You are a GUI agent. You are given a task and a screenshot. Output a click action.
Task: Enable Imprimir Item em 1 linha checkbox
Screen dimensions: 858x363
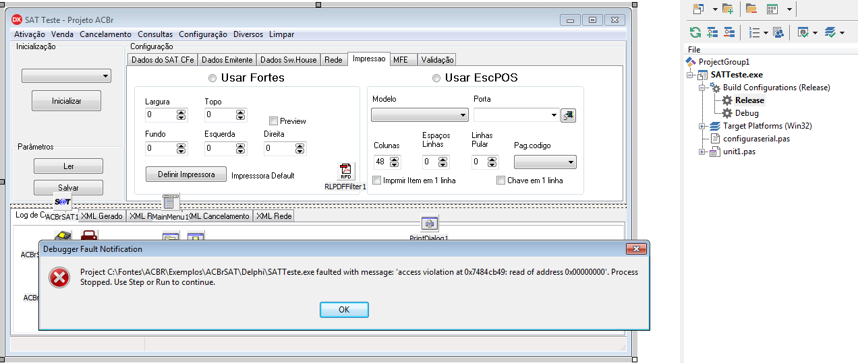pyautogui.click(x=377, y=180)
